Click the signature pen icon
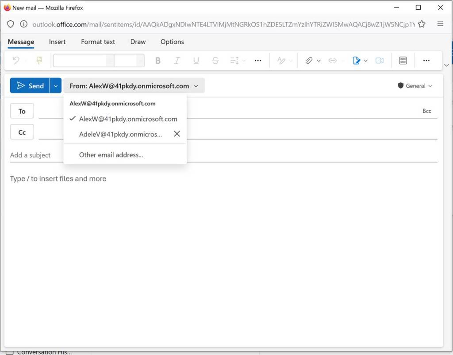The image size is (453, 355). click(x=357, y=61)
